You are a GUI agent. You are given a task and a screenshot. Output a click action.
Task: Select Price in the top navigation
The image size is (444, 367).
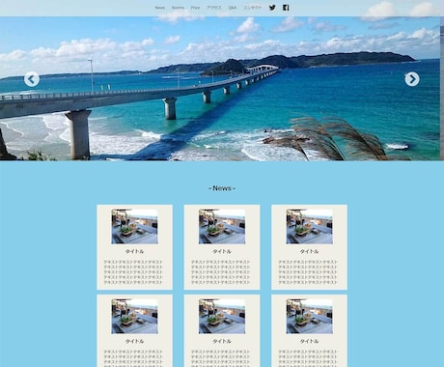[x=195, y=8]
